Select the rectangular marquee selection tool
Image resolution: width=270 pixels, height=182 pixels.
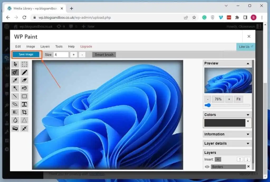point(24,64)
